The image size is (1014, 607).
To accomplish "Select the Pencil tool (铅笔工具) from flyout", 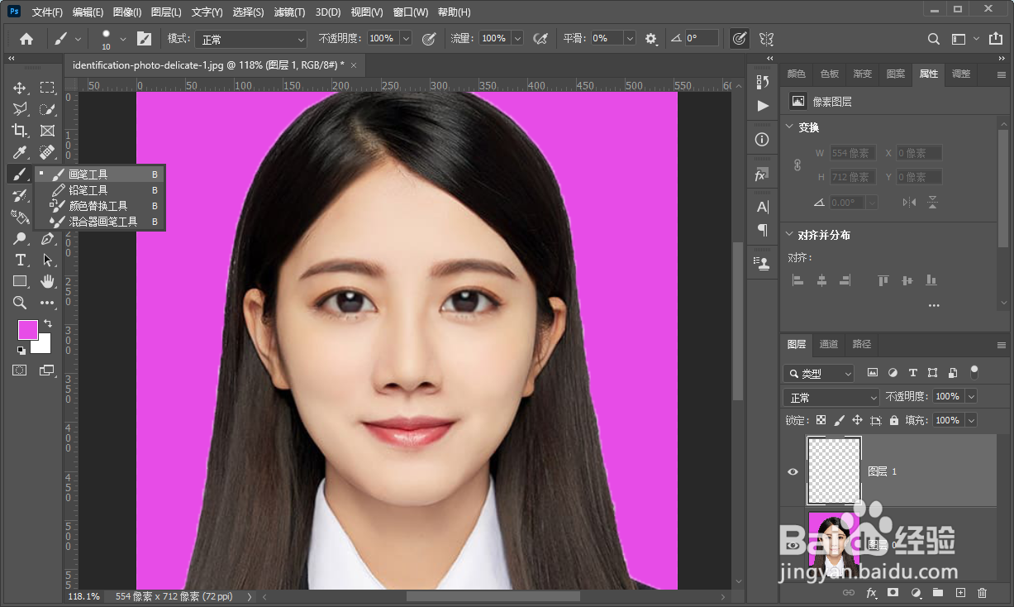I will [x=88, y=190].
